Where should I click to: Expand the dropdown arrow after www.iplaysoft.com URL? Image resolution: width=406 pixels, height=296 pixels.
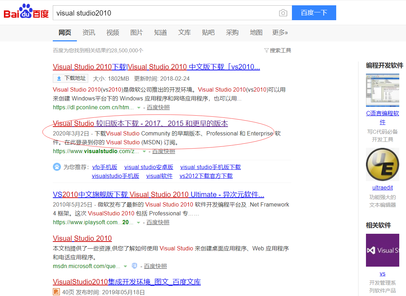point(139,222)
